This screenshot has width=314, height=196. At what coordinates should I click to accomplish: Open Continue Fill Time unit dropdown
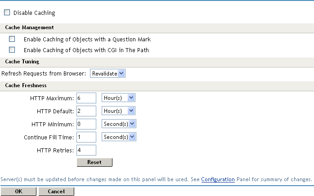click(x=119, y=137)
